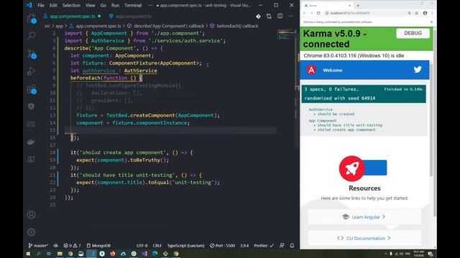The height and width of the screenshot is (258, 460).
Task: Open the View menu
Action: (91, 5)
